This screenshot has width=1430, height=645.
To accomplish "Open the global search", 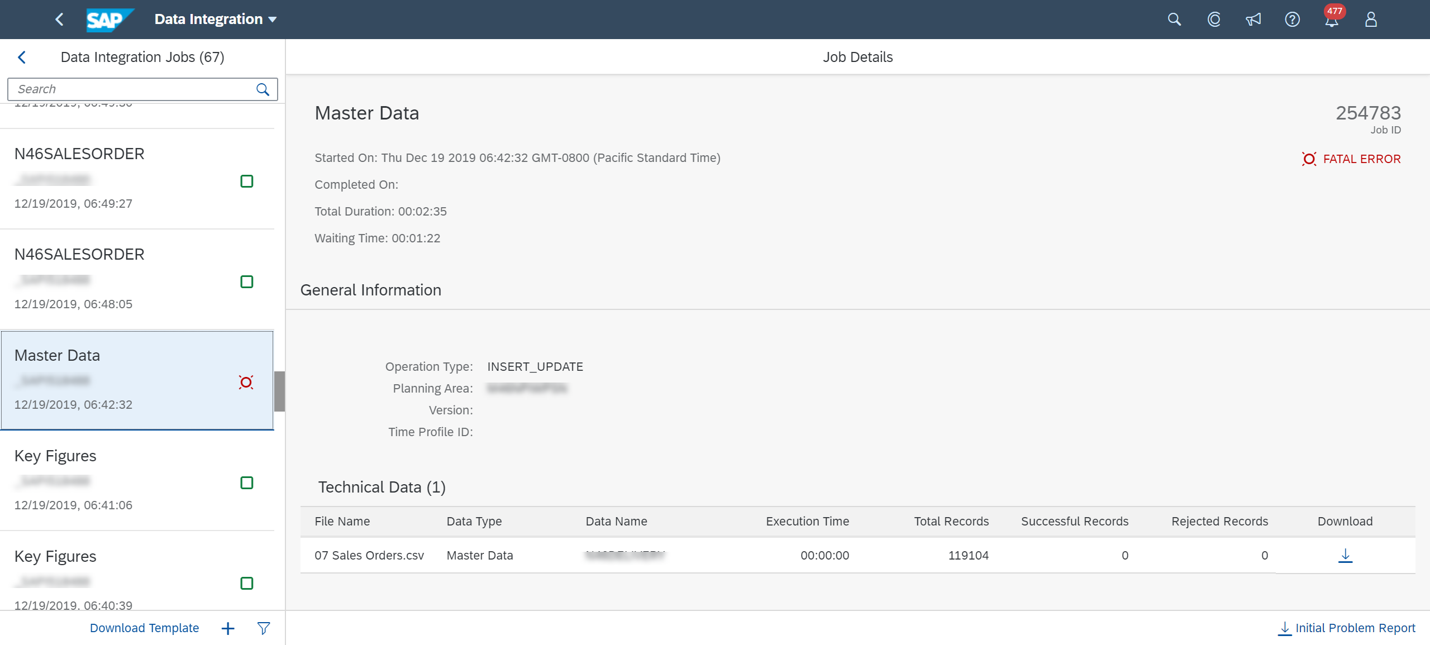I will pyautogui.click(x=1174, y=19).
